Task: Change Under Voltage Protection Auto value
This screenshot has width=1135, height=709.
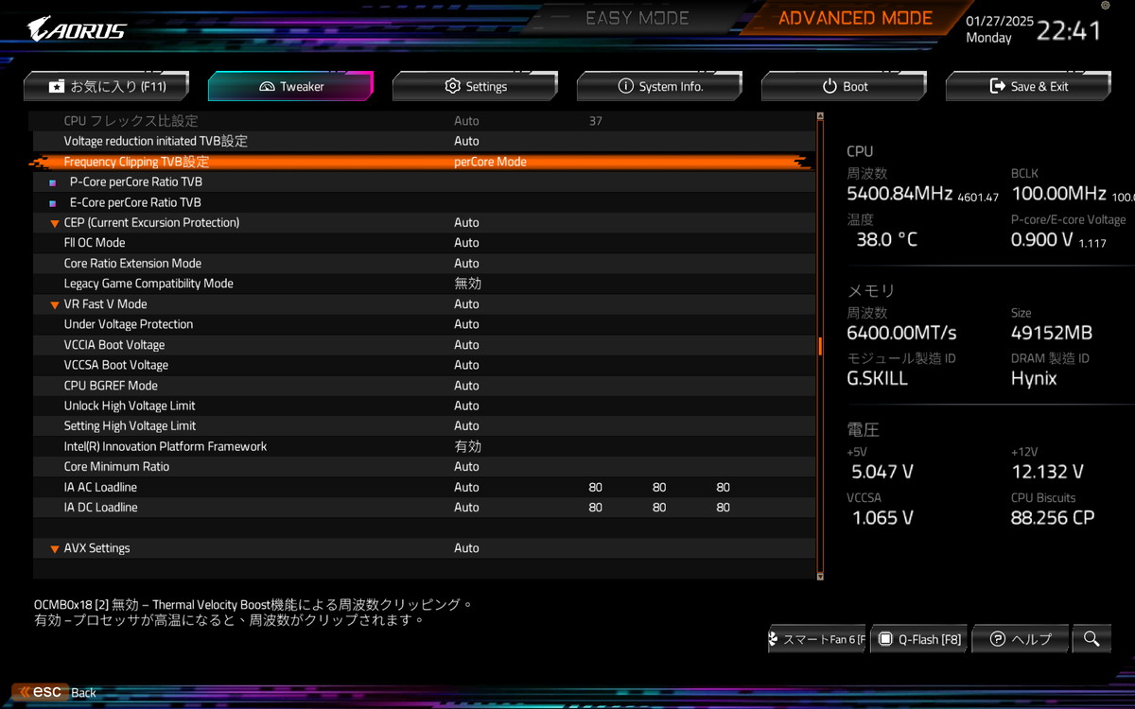Action: point(466,324)
